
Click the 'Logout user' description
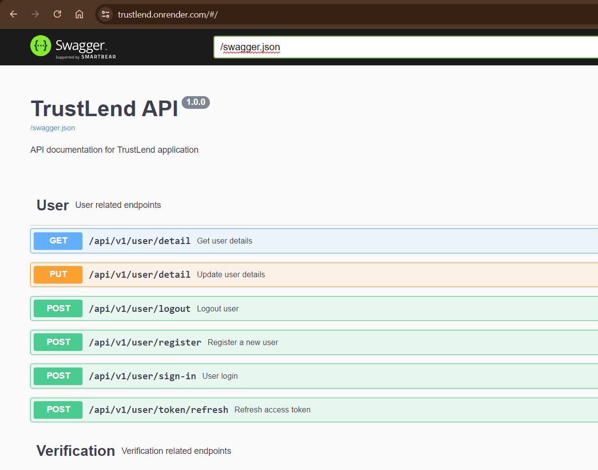pos(218,308)
